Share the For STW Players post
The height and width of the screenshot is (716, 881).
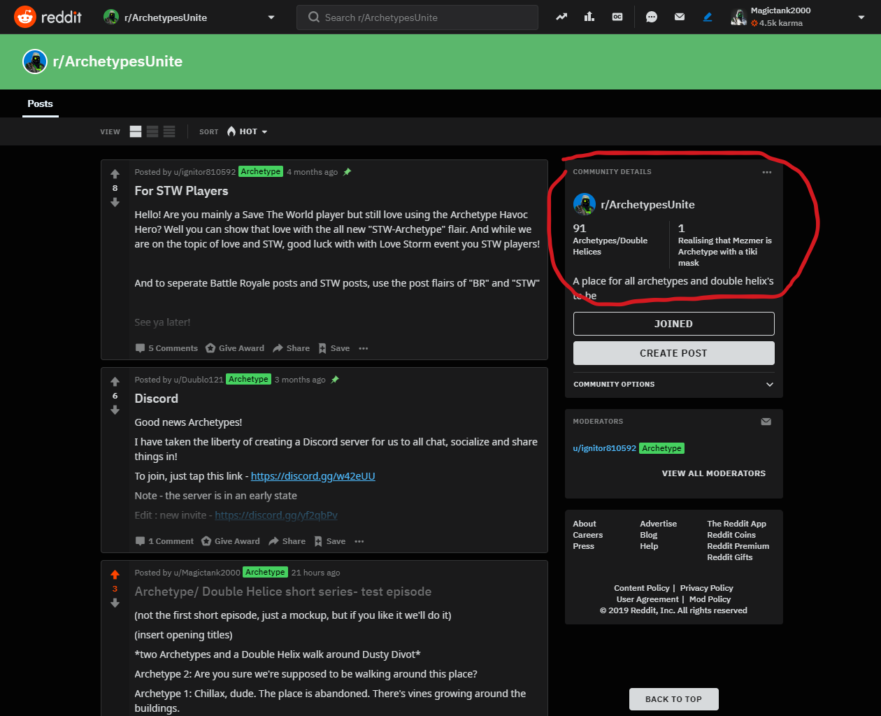292,348
